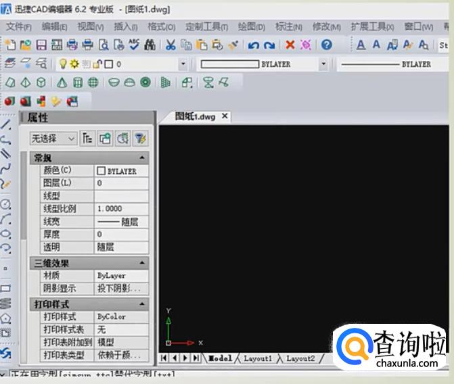Click the 打印样式 ByColor value
The image size is (454, 384).
pyautogui.click(x=121, y=316)
